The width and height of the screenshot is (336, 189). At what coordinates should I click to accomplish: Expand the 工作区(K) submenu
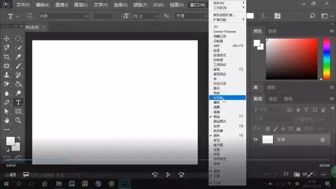coord(227,8)
